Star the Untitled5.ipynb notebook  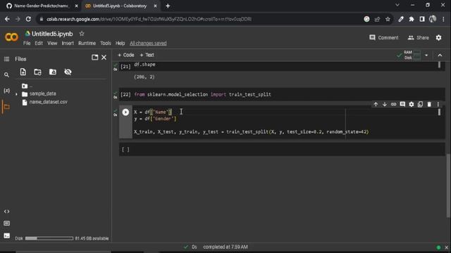pyautogui.click(x=82, y=34)
